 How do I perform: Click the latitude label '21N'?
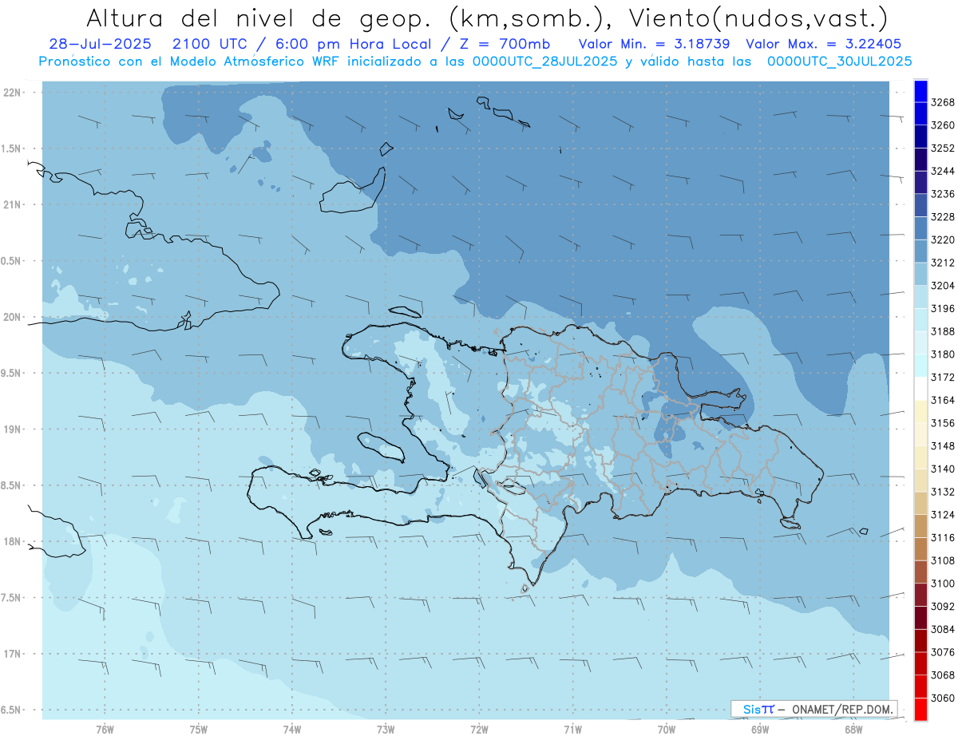(11, 204)
